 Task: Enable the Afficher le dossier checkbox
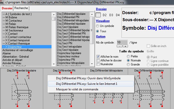pos(98,60)
